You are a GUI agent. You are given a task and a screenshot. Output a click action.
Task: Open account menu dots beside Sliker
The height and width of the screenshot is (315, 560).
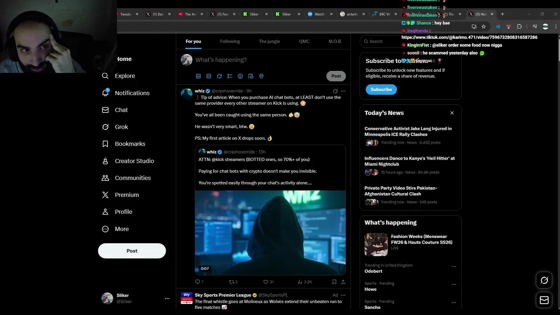point(167,298)
